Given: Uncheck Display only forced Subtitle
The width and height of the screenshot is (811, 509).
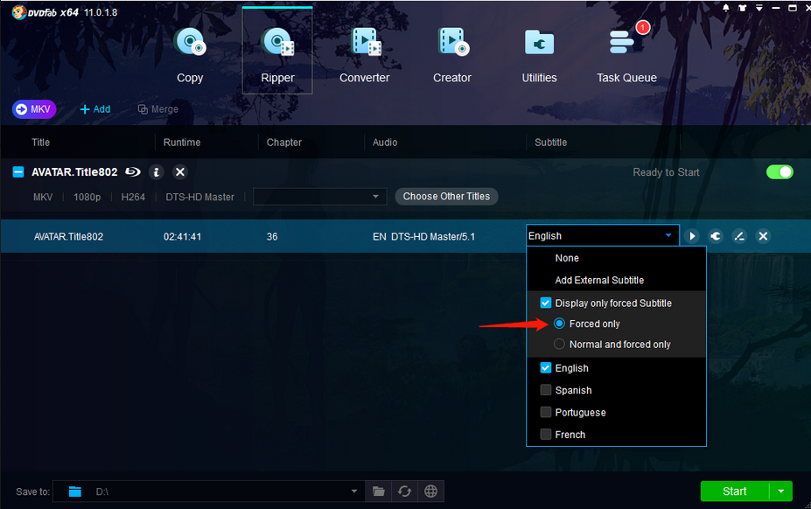Looking at the screenshot, I should pos(546,303).
